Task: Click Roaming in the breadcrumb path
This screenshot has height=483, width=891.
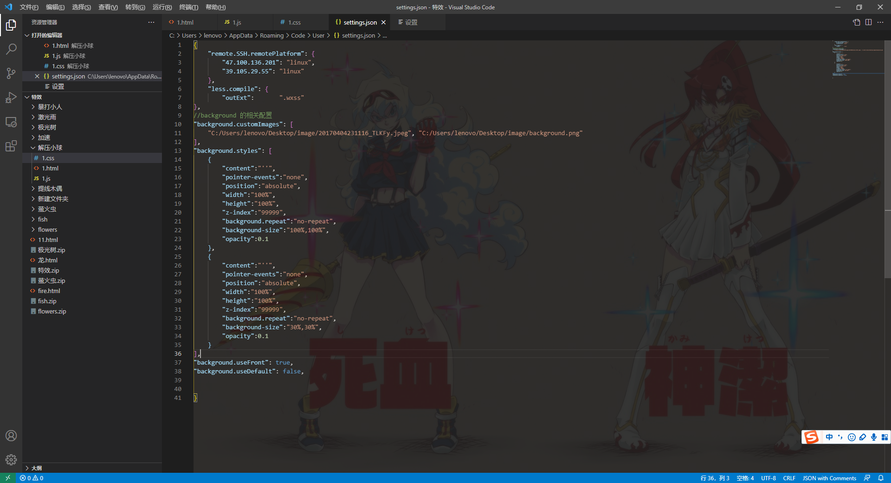Action: pyautogui.click(x=271, y=35)
